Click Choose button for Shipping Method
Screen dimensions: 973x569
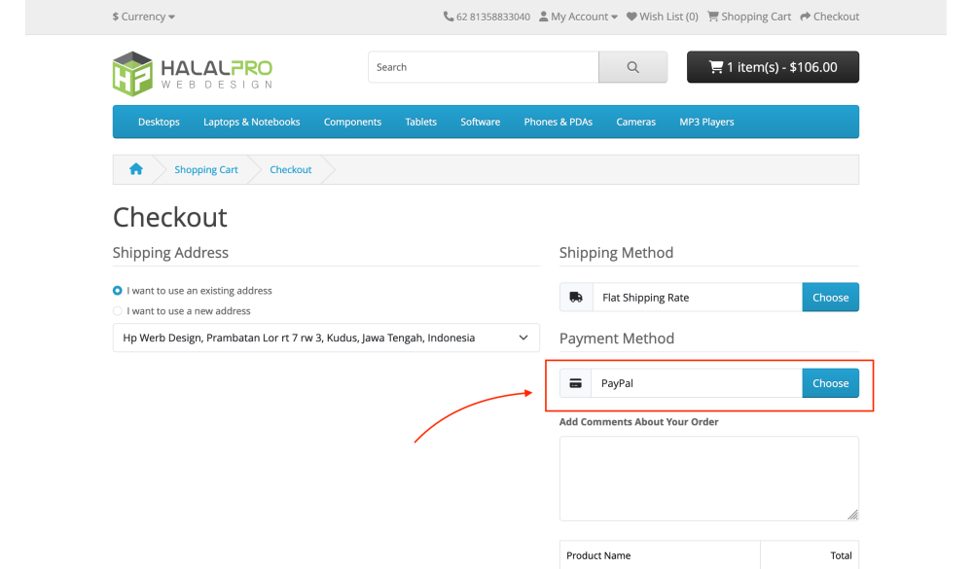830,298
